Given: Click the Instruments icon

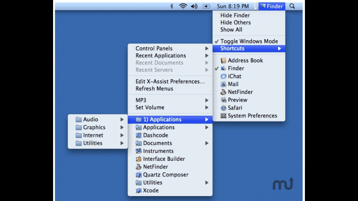Looking at the screenshot, I should click(x=138, y=151).
